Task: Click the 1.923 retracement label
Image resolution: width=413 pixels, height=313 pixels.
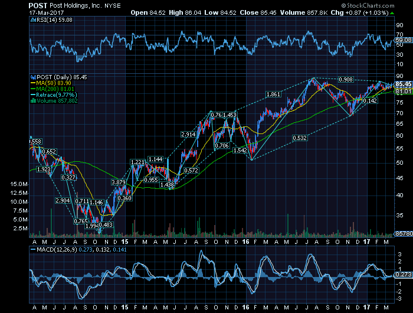Action: coord(44,169)
